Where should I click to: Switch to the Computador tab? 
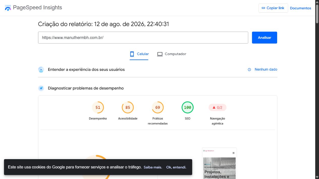click(x=171, y=54)
